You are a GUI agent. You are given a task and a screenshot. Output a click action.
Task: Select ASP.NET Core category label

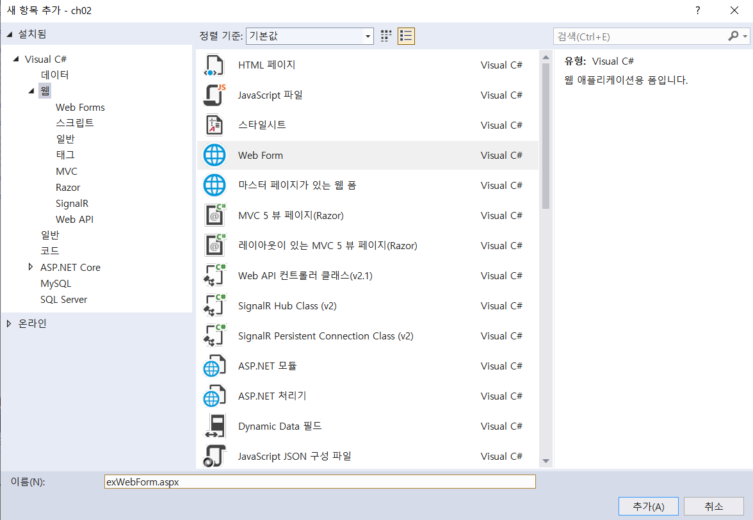(70, 267)
